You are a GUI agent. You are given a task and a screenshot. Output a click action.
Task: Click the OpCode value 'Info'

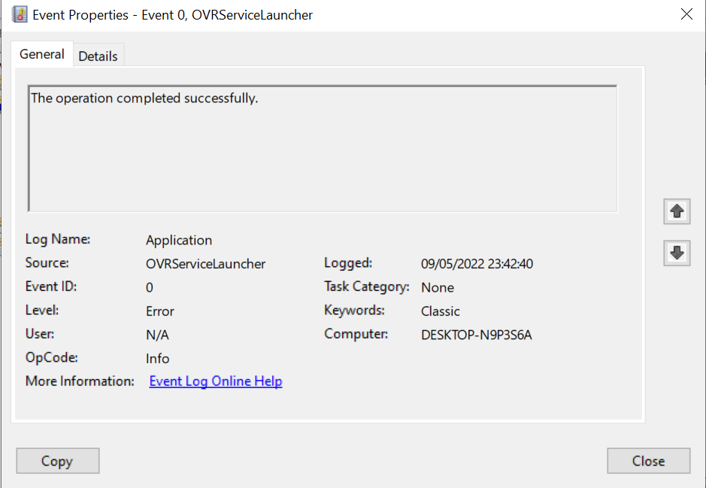click(158, 359)
